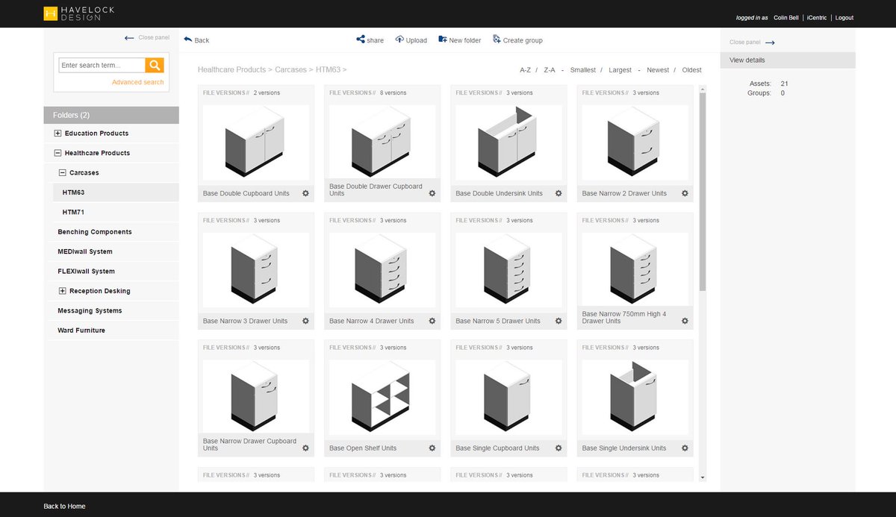The image size is (896, 517).
Task: Sort assets Z-A
Action: click(x=550, y=70)
